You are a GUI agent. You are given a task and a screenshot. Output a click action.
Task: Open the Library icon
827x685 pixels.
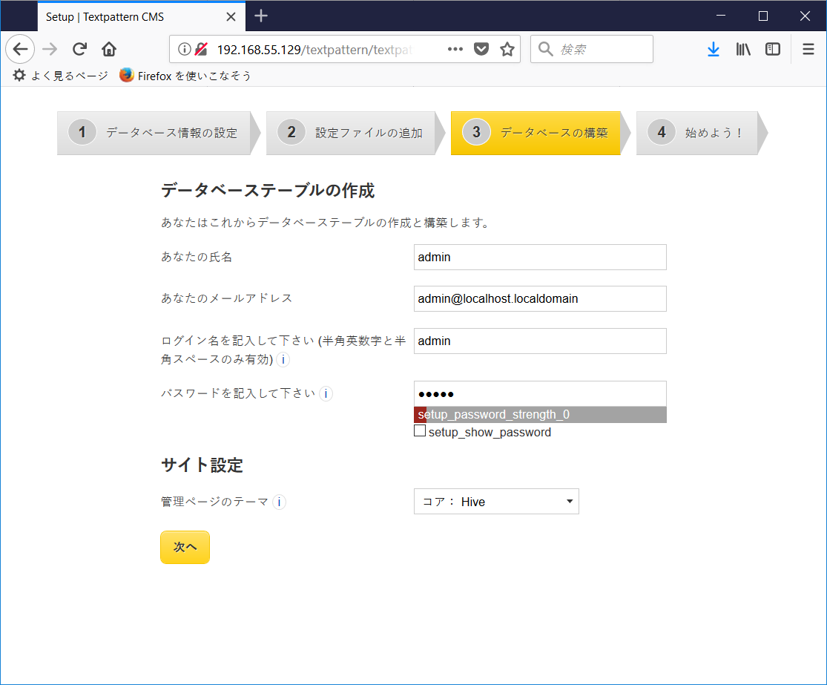click(742, 49)
